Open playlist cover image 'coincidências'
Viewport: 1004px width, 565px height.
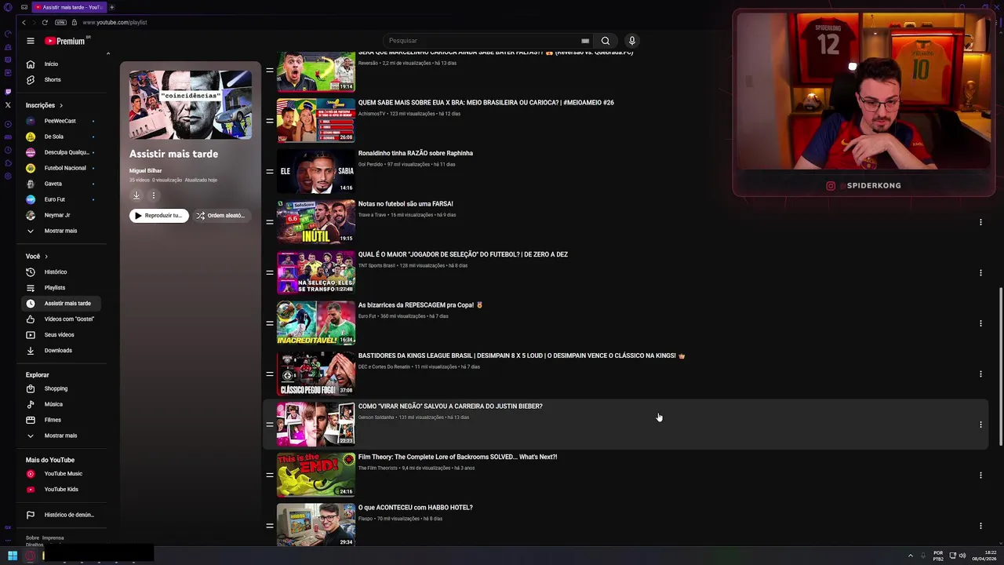pyautogui.click(x=191, y=105)
